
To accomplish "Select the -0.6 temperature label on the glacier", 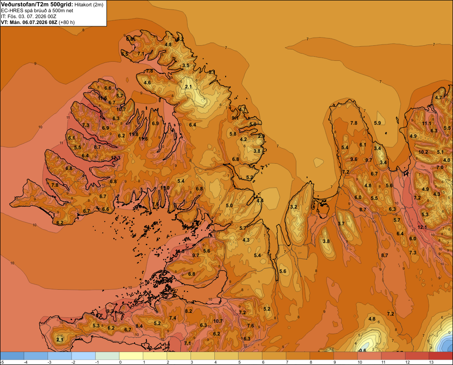I will coord(362,350).
